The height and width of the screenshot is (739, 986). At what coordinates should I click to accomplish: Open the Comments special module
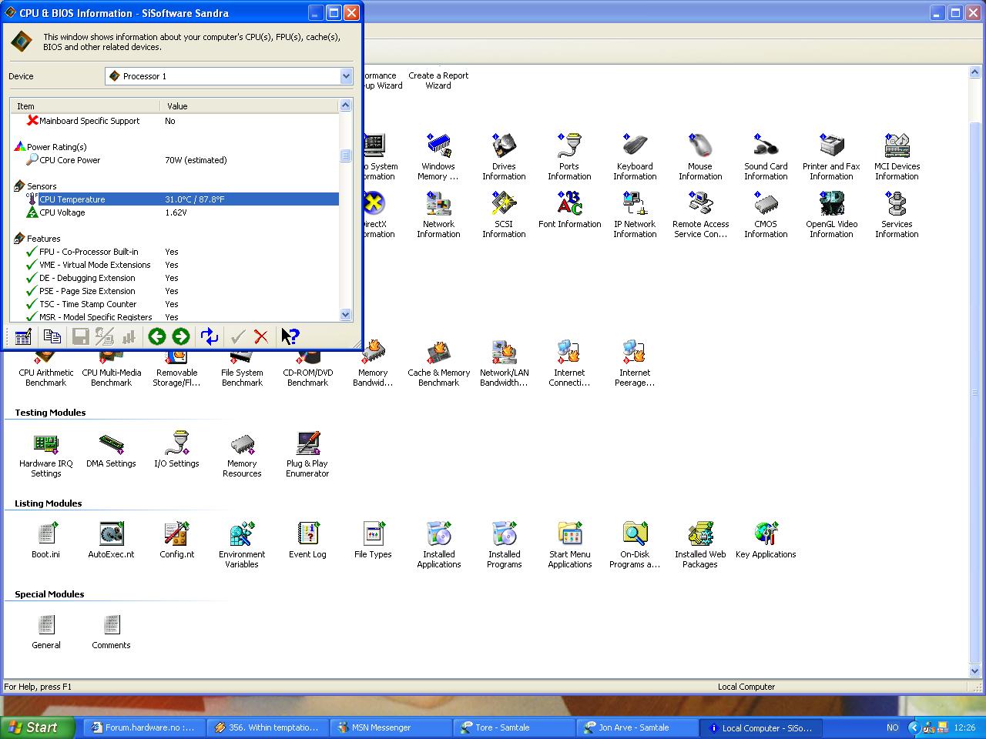(111, 631)
